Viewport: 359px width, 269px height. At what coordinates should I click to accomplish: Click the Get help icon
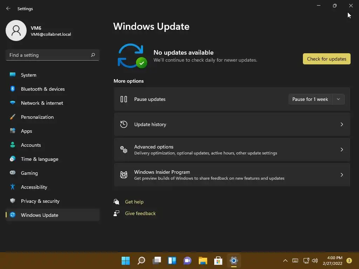pos(116,202)
